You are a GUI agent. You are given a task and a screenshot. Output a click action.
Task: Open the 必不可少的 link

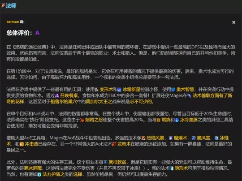coord(141,102)
